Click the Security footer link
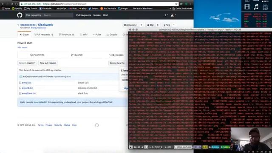Image resolution: width=272 pixels, height=153 pixels. pyautogui.click(x=58, y=125)
